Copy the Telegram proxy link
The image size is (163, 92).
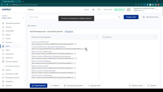coord(75,63)
